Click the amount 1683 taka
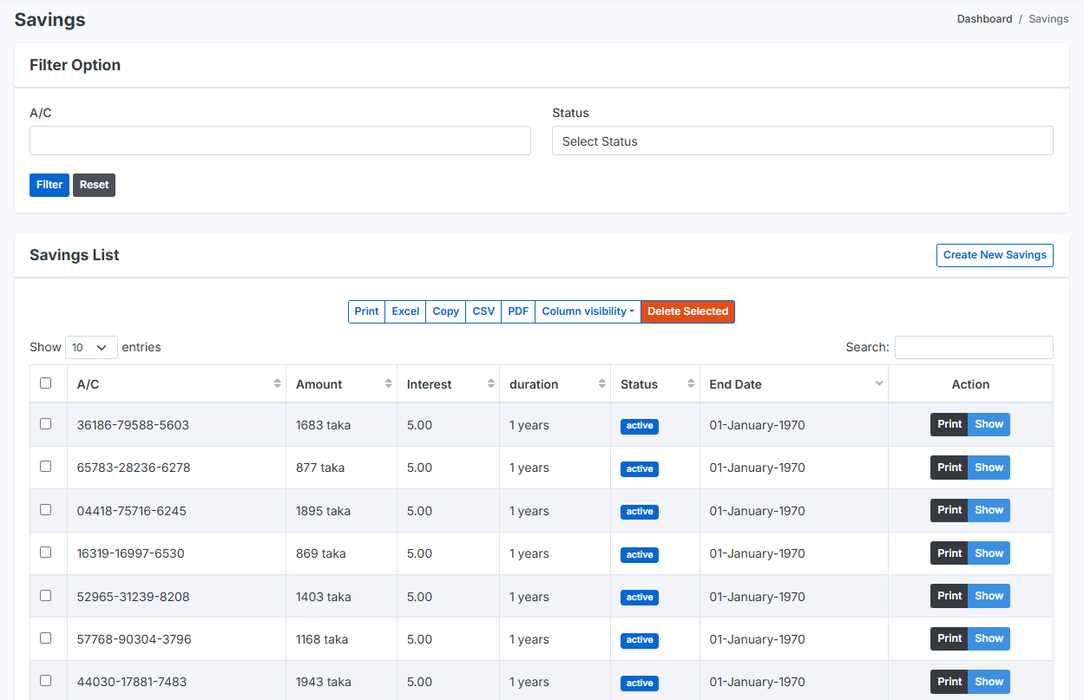The width and height of the screenshot is (1084, 700). (324, 425)
